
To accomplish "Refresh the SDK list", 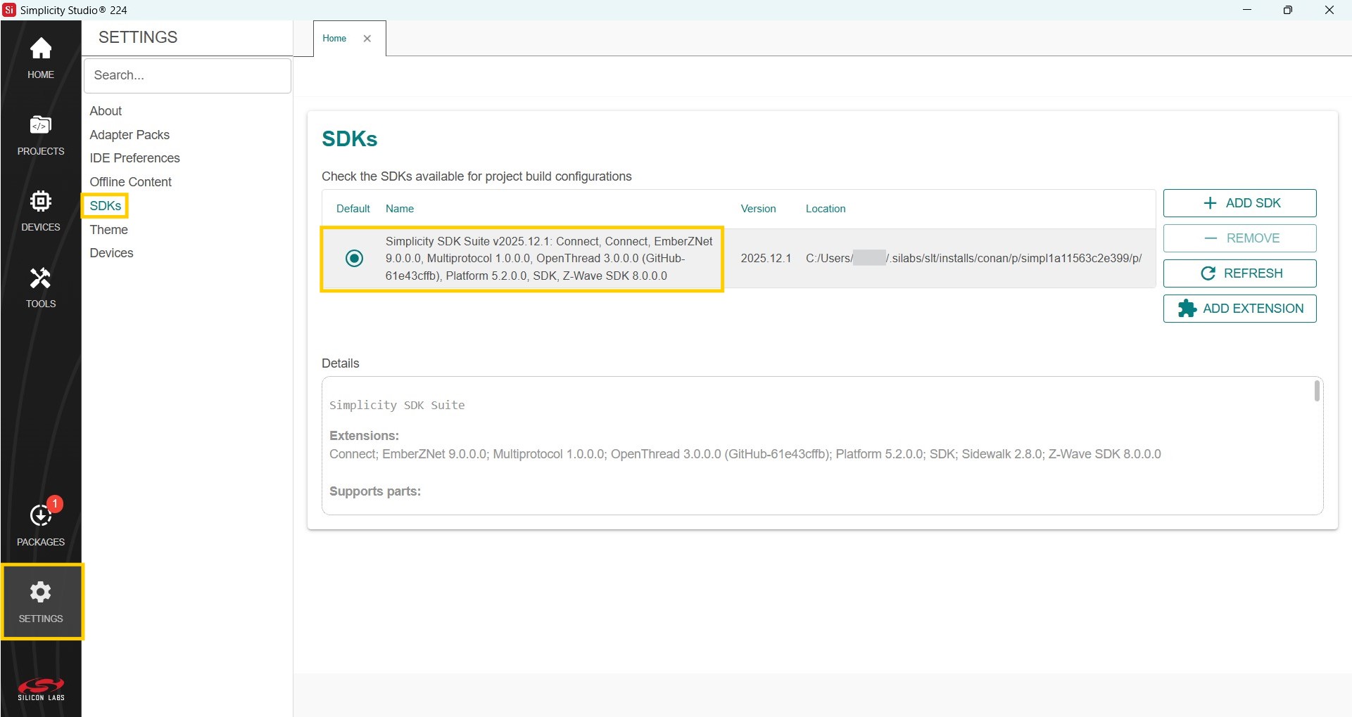I will 1239,273.
